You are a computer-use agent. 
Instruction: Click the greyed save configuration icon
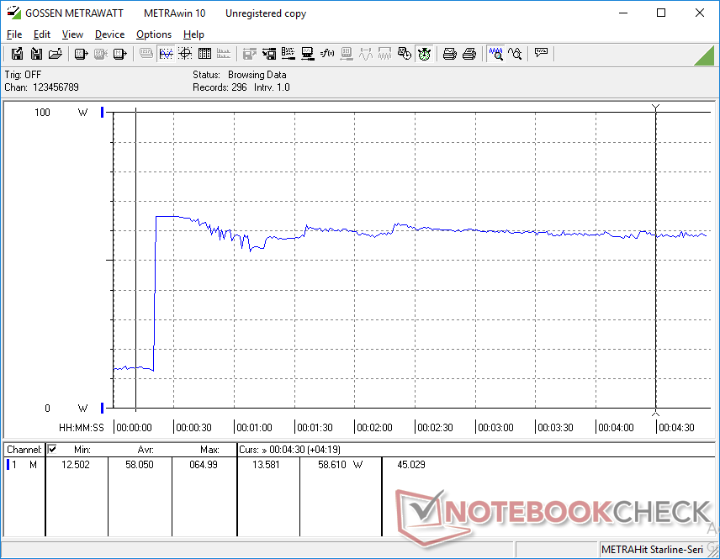(249, 54)
